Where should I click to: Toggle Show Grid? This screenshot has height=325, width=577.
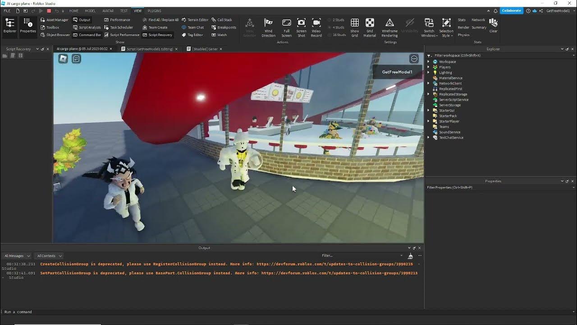point(355,28)
